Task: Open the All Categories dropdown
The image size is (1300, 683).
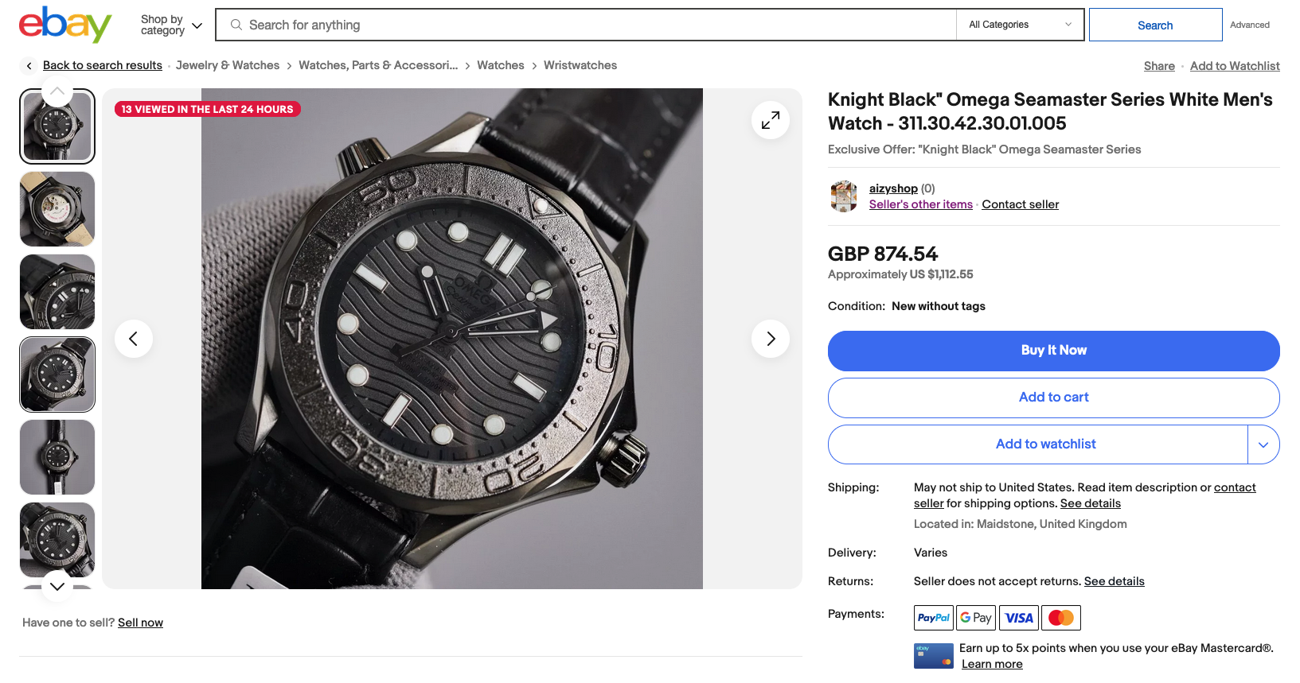Action: (x=1020, y=25)
